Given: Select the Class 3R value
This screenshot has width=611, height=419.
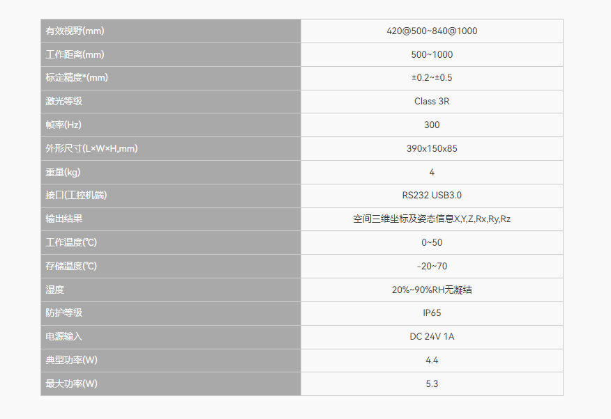Looking at the screenshot, I should coord(432,102).
